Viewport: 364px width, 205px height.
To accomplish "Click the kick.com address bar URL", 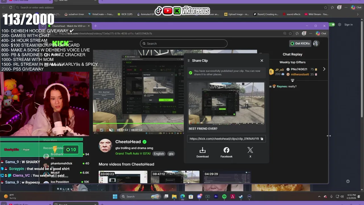I will [x=106, y=33].
